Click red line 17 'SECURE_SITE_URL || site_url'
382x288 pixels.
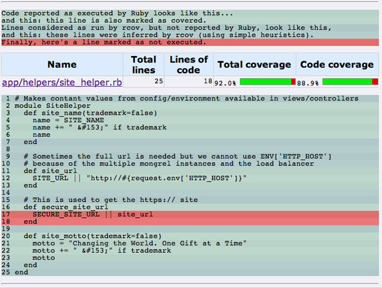coord(190,215)
